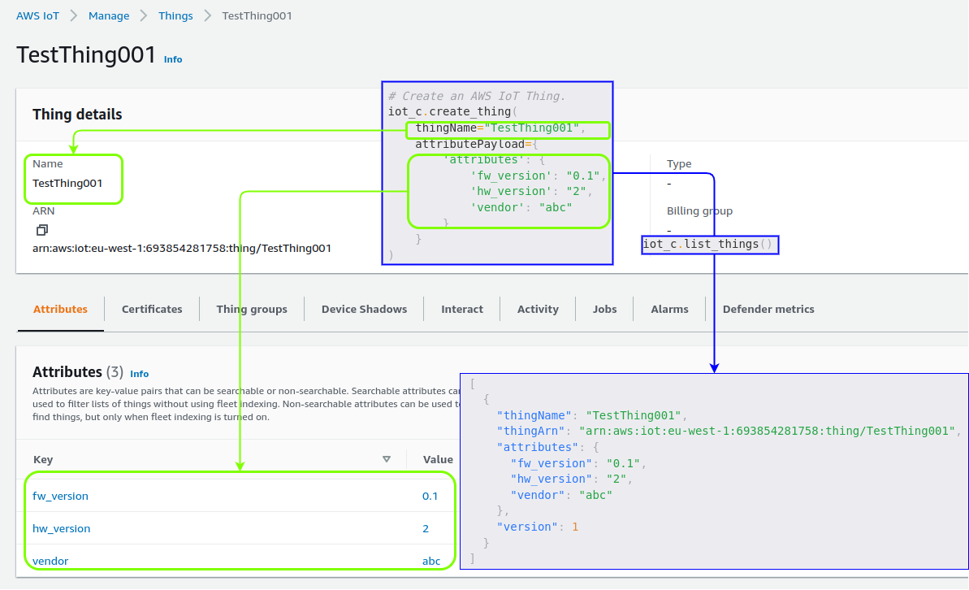
Task: Select the Attributes tab
Action: [61, 310]
